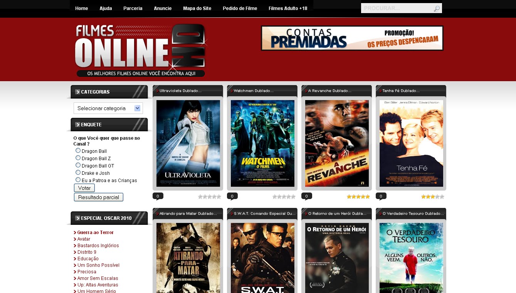Viewport: 516px width, 293px height.
Task: Open the Preciosa link
Action: click(x=87, y=272)
